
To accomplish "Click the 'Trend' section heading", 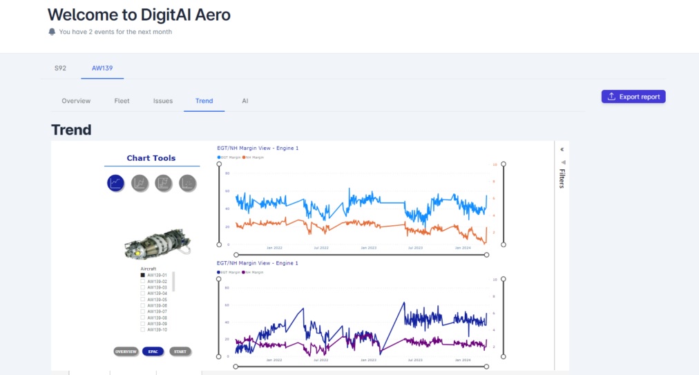I will tap(71, 130).
